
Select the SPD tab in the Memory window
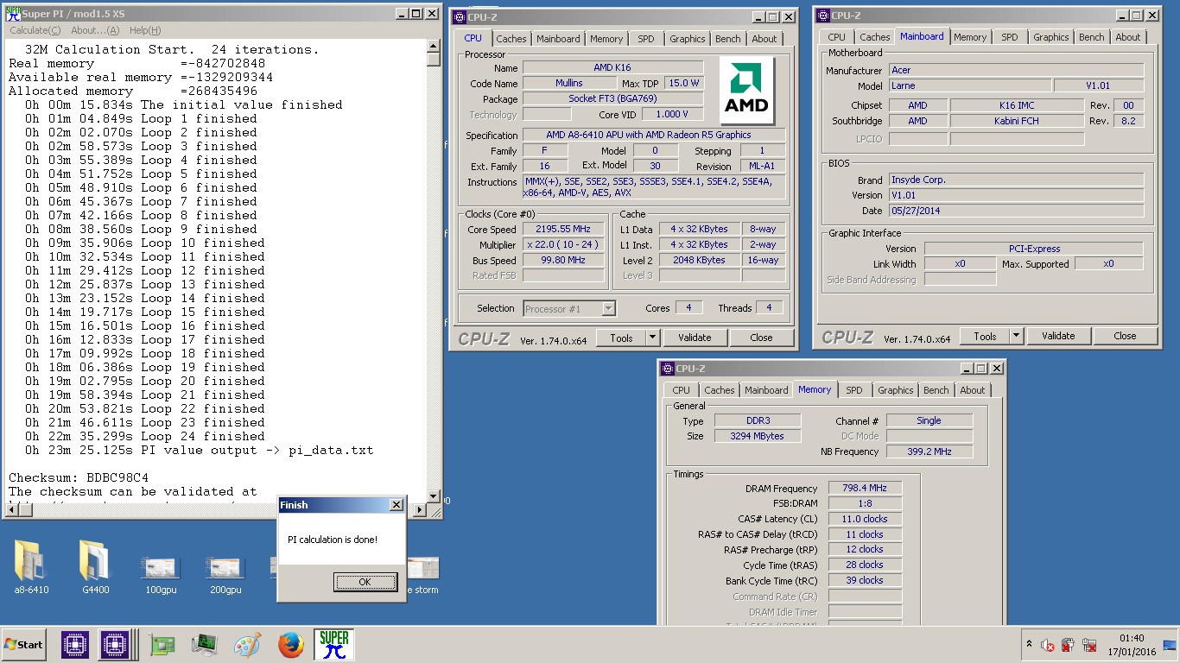click(x=854, y=390)
